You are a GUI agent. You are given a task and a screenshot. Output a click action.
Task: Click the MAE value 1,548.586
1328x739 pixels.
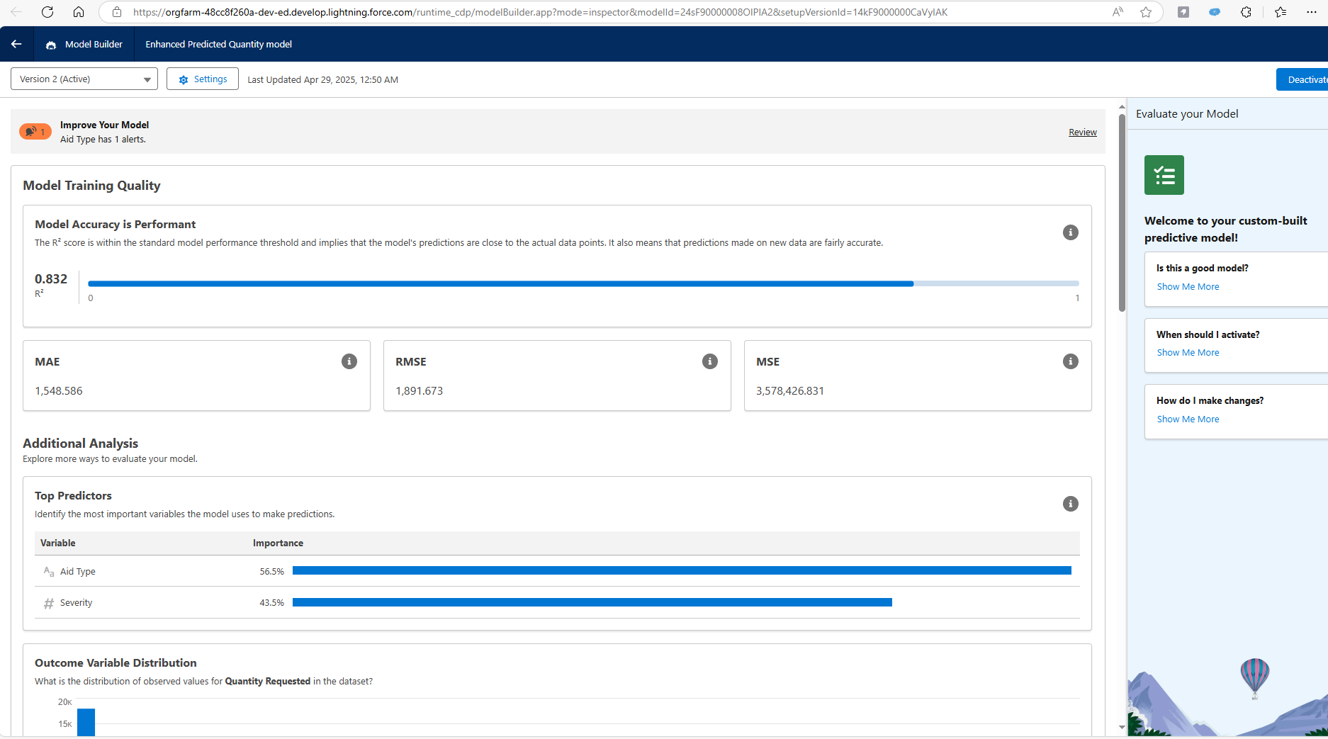coord(59,391)
